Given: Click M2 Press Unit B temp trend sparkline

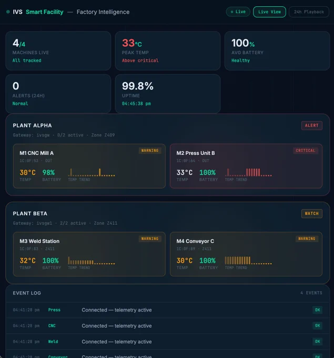Looking at the screenshot, I should pos(248,172).
